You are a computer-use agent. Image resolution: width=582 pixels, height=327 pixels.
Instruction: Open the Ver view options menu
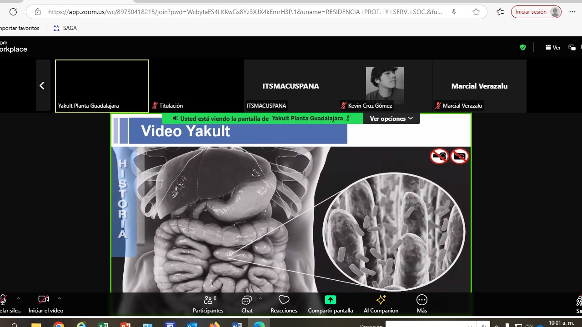[553, 47]
